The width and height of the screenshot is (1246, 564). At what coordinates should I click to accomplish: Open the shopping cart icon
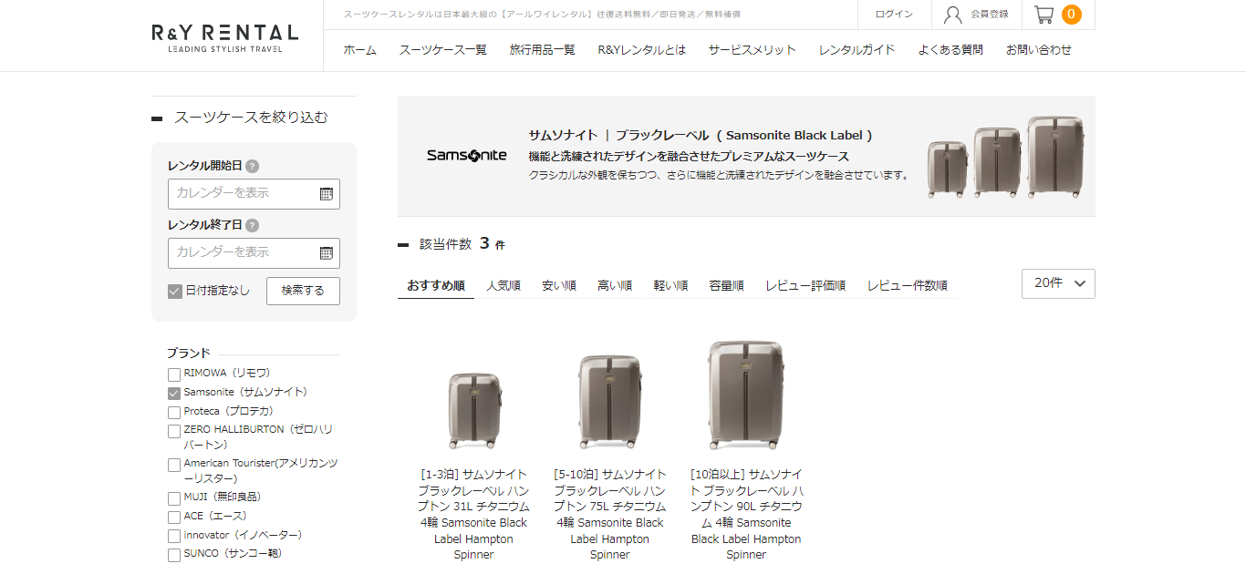1044,15
